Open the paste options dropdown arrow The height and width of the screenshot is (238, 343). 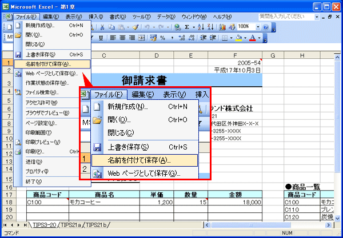click(x=127, y=27)
